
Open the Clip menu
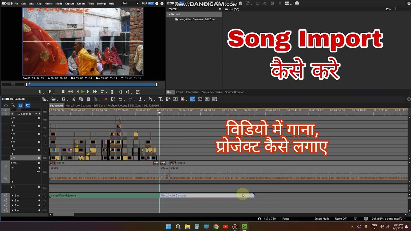coord(39,4)
